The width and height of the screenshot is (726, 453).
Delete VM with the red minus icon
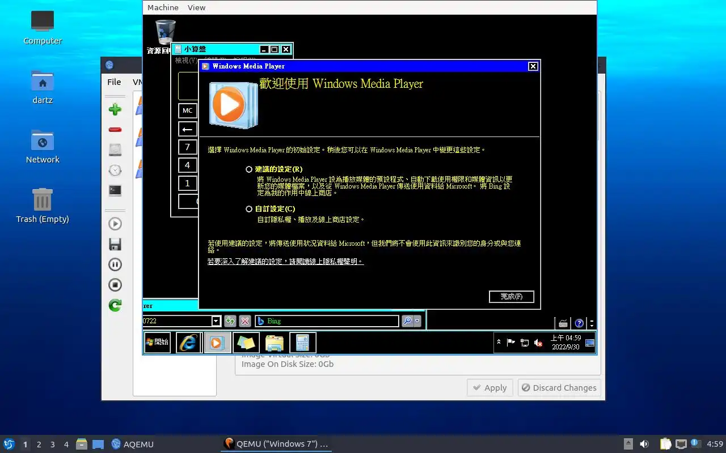point(115,130)
